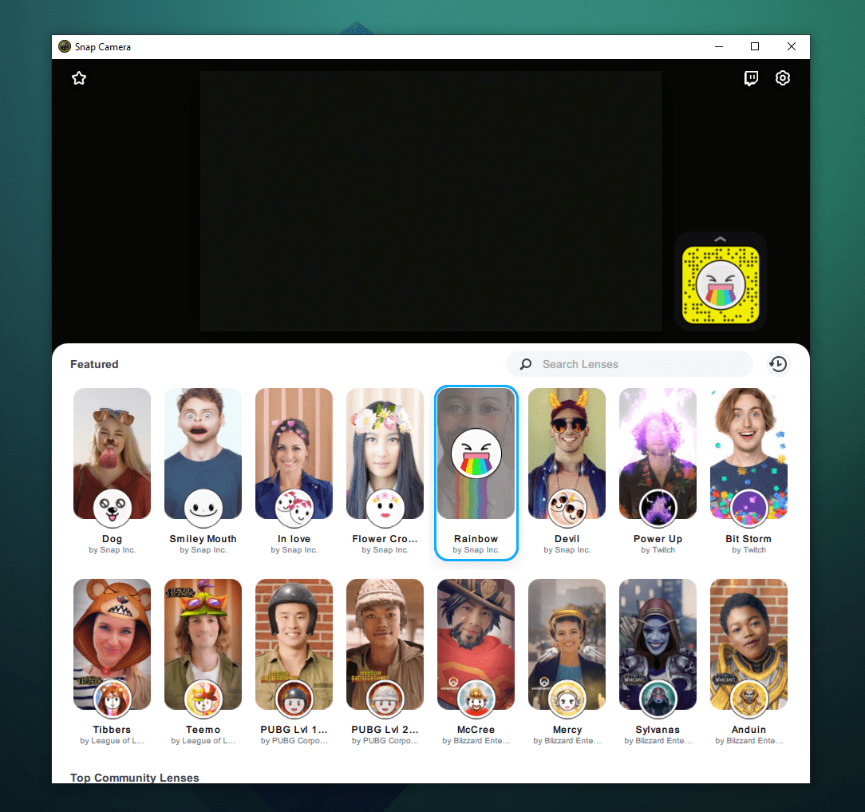Screen dimensions: 865x812
Task: Click into the Search Lenses field
Action: (630, 364)
